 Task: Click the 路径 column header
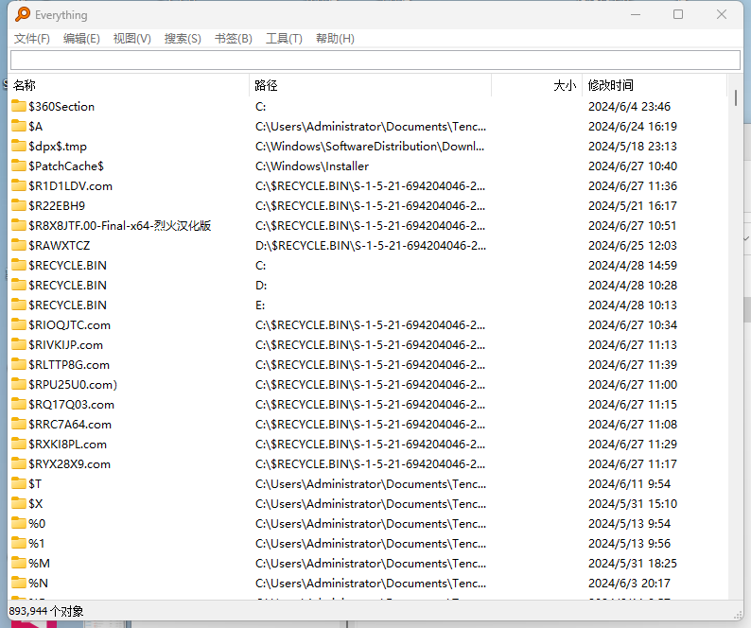point(369,85)
